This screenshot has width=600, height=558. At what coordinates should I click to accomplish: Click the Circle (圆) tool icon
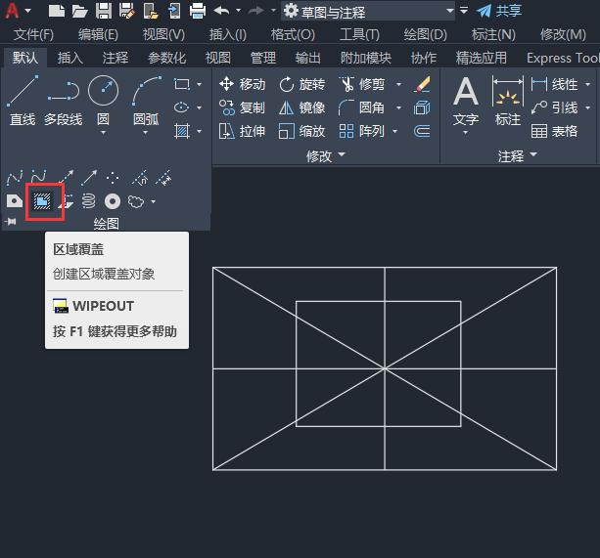103,91
